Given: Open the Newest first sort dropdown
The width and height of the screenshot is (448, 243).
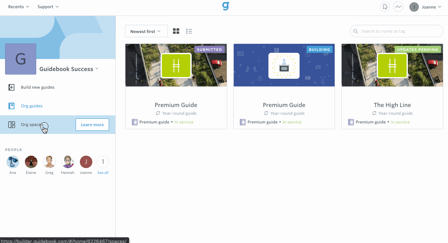Looking at the screenshot, I should click(x=146, y=31).
